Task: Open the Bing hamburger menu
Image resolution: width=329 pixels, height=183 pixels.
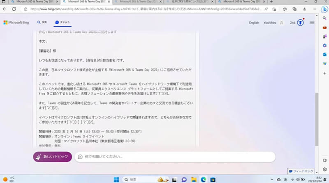Action: click(312, 23)
